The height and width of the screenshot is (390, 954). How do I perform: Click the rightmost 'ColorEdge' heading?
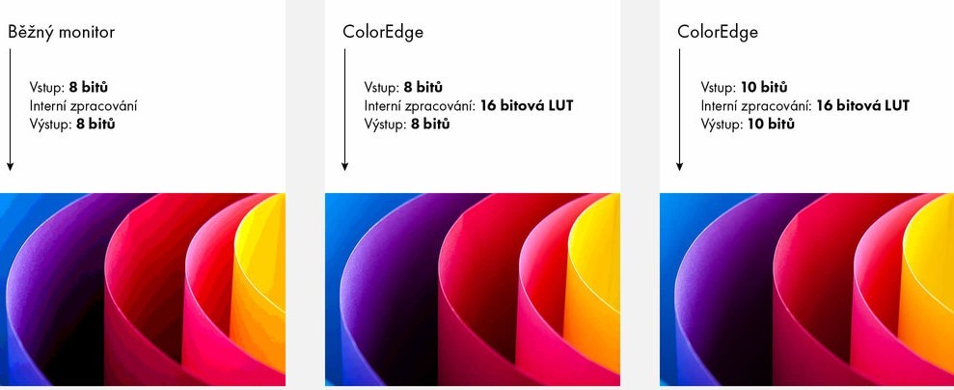pos(718,32)
